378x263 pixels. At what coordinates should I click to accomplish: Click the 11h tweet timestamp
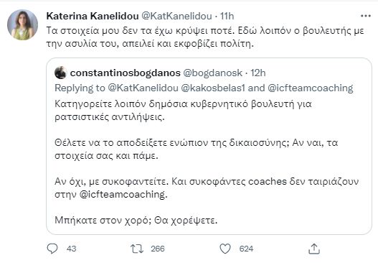(x=227, y=16)
